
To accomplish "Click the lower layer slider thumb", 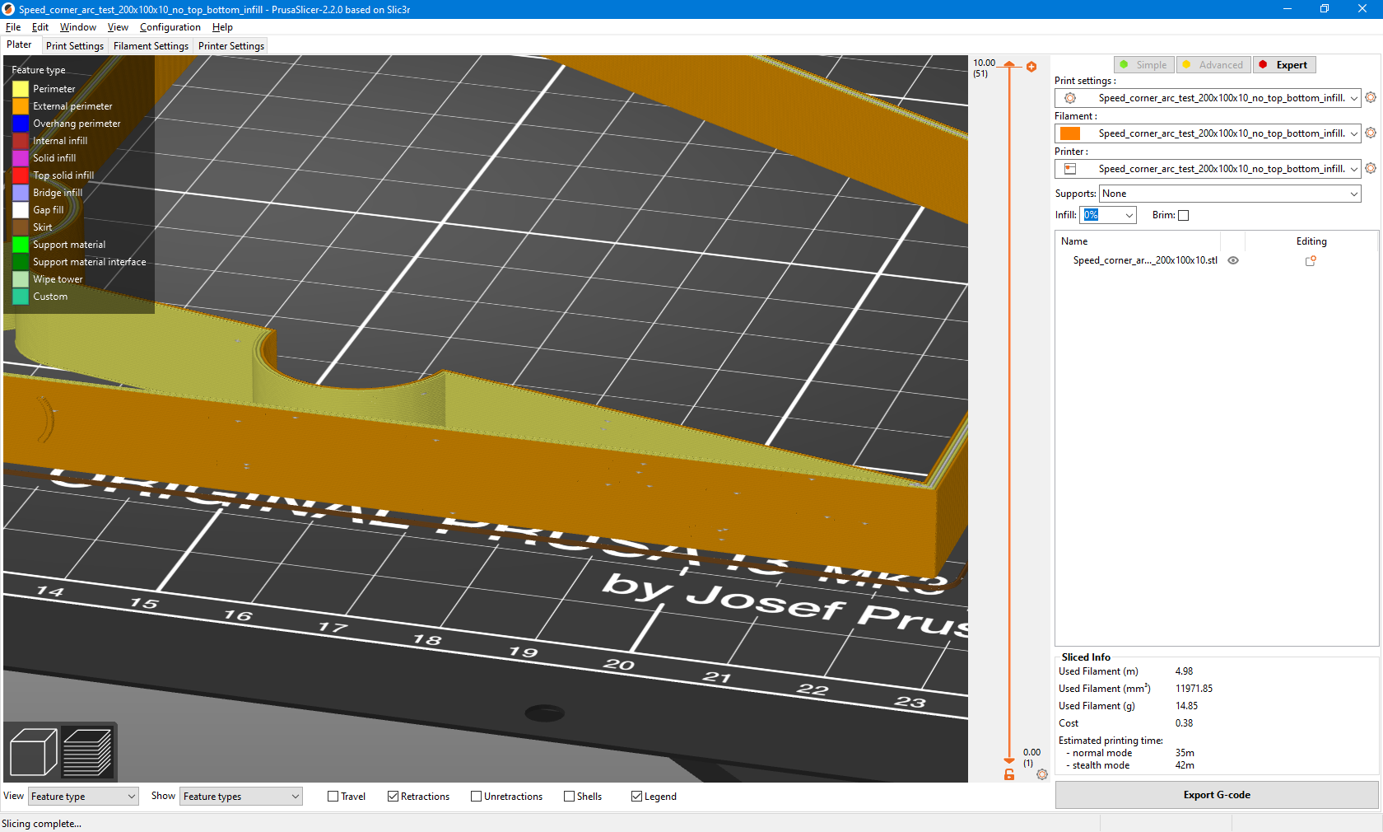I will [x=1009, y=760].
